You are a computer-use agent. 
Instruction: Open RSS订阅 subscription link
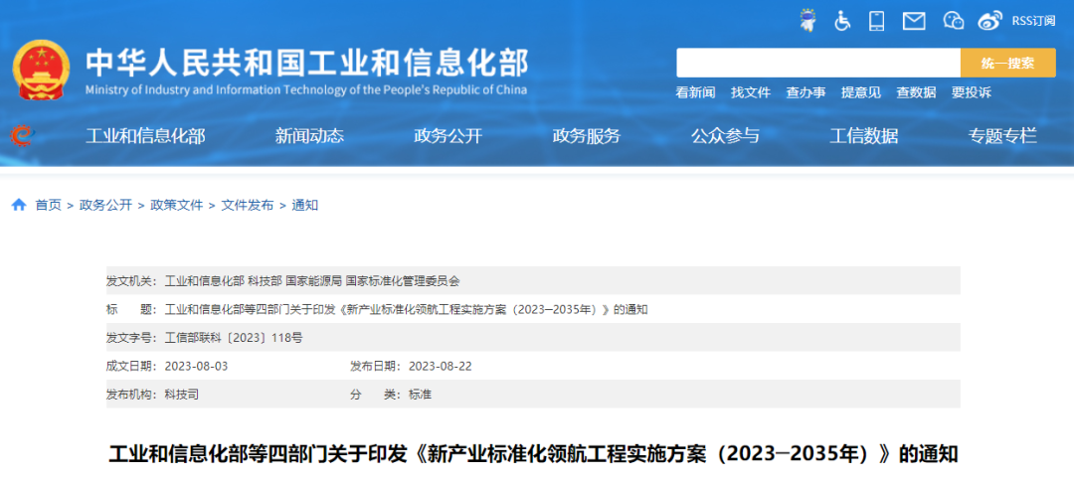point(1033,21)
